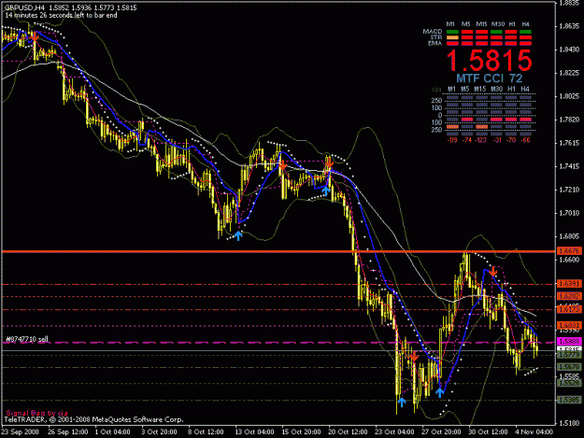The width and height of the screenshot is (584, 438).
Task: Click the TeleTRADER MetaQuotes copyright text
Action: coord(93,419)
